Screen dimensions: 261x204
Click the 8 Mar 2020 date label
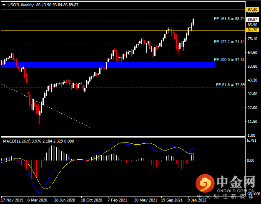37,200
